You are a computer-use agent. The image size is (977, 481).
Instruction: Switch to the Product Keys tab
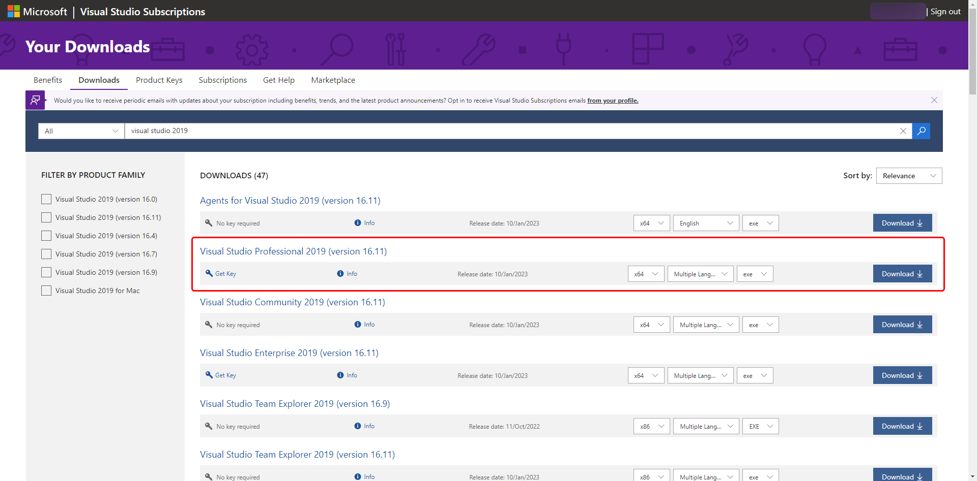pyautogui.click(x=159, y=80)
